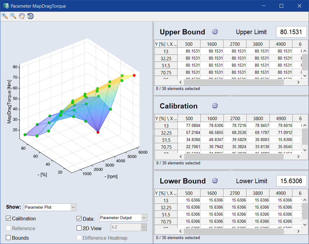309x244 pixels.
Task: Open Lower Bound settings gear
Action: point(215,181)
